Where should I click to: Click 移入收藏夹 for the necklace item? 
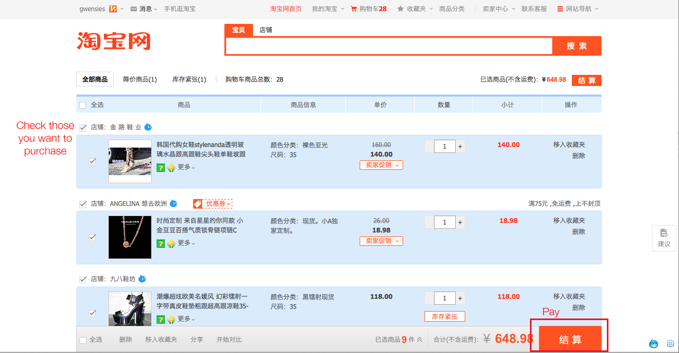tap(569, 221)
